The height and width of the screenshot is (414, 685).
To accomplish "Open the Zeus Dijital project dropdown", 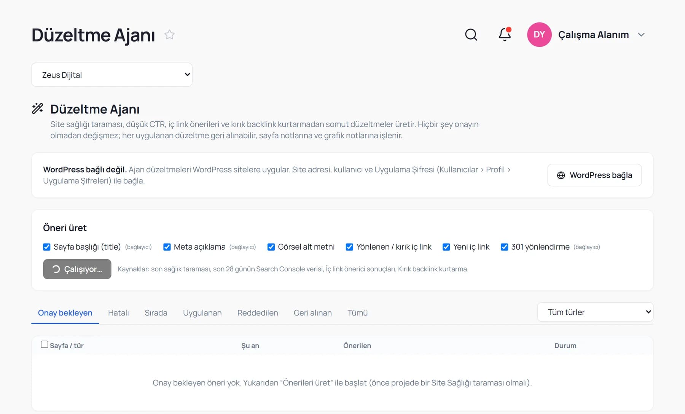I will [112, 75].
